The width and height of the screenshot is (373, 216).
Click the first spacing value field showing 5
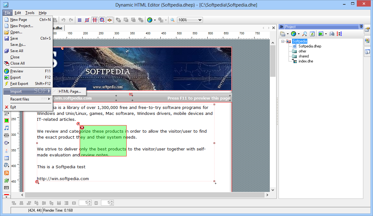click(x=83, y=203)
